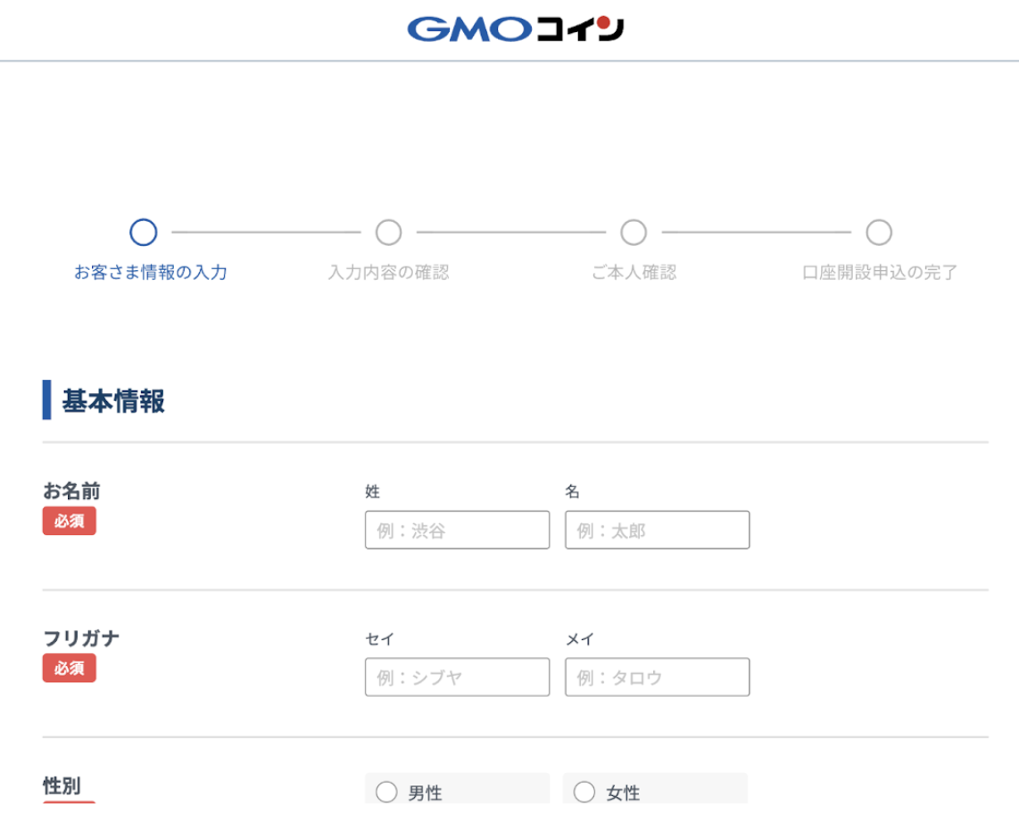Click the フリガナ field label
The width and height of the screenshot is (1019, 829).
(81, 638)
